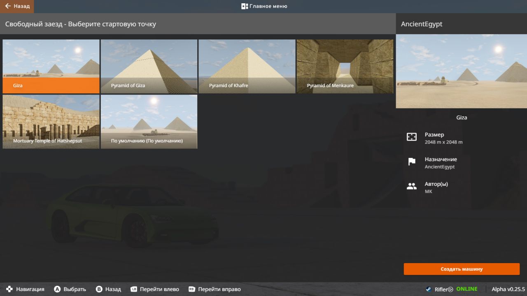Click the D-pad navigation icon in bottom bar
This screenshot has height=296, width=527.
9,289
